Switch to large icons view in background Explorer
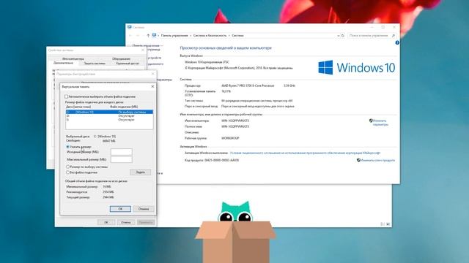The height and width of the screenshot is (263, 469). [388, 224]
